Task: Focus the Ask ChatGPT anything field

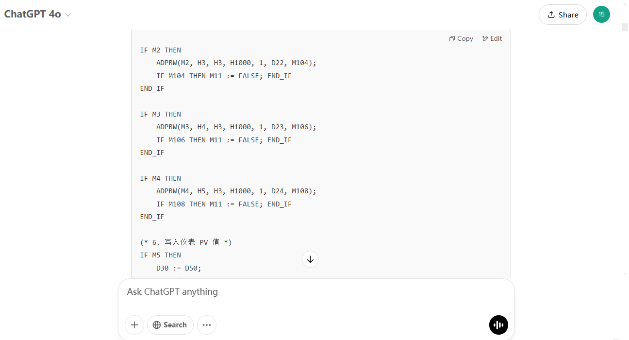Action: 315,292
